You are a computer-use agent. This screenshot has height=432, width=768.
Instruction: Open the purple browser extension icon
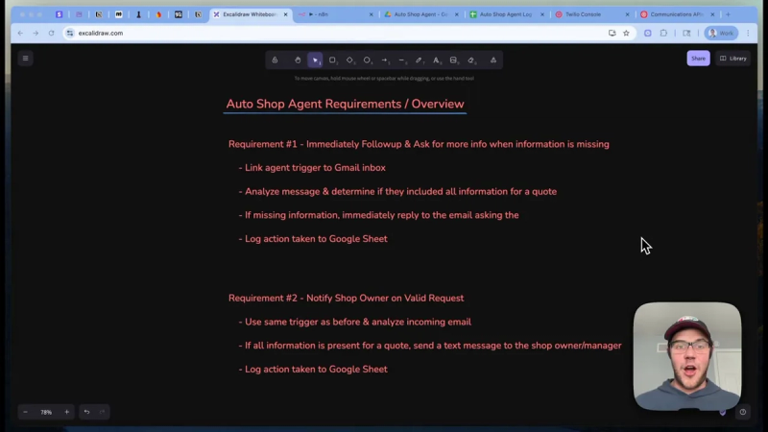pos(647,33)
